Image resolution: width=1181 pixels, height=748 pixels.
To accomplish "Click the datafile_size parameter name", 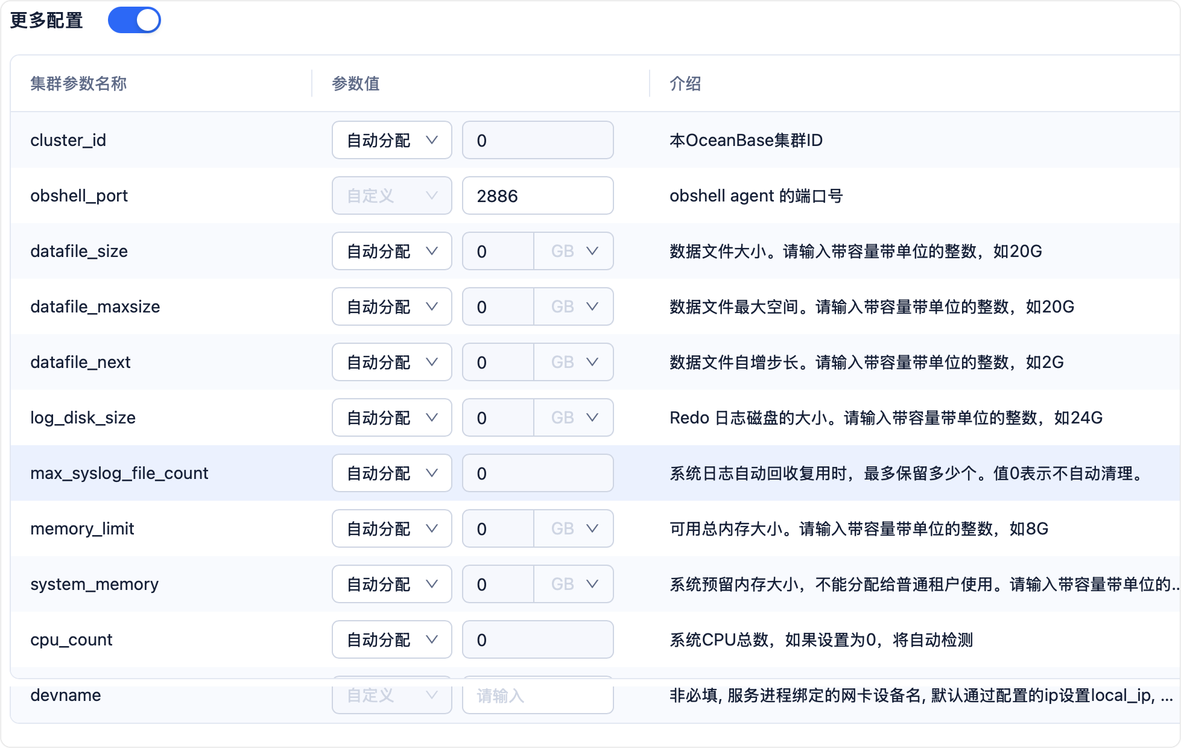I will click(79, 251).
